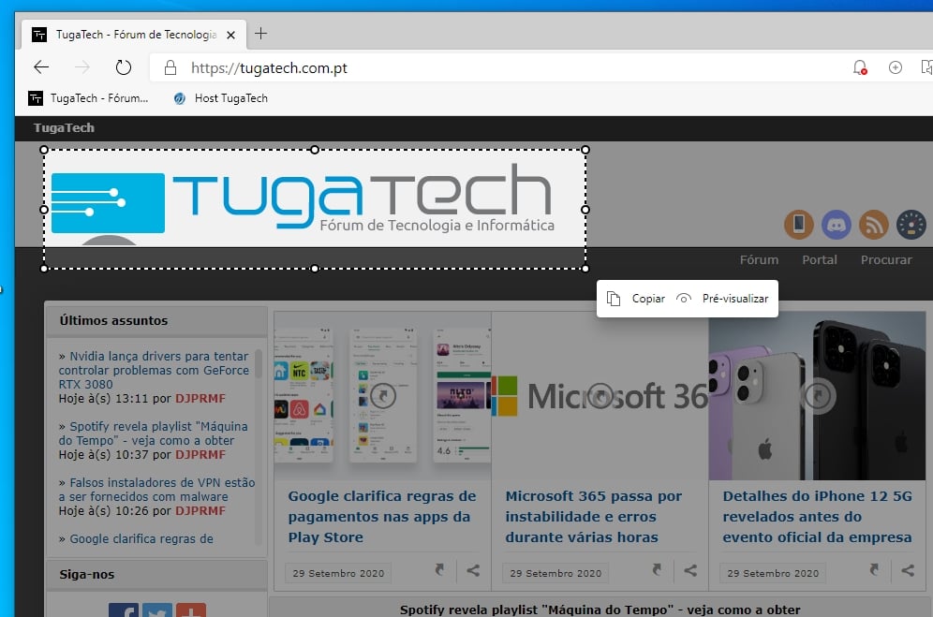
Task: Open Detalhes do iPhone 12 5G headline
Action: [x=817, y=517]
